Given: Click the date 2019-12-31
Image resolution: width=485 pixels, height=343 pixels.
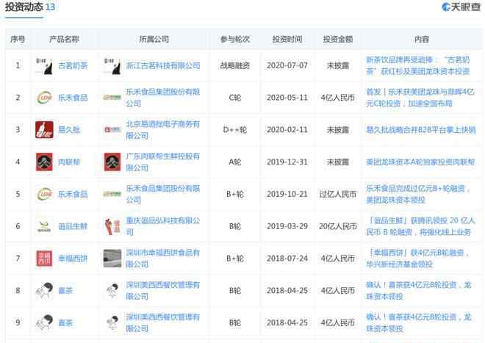Looking at the screenshot, I should (x=287, y=162).
